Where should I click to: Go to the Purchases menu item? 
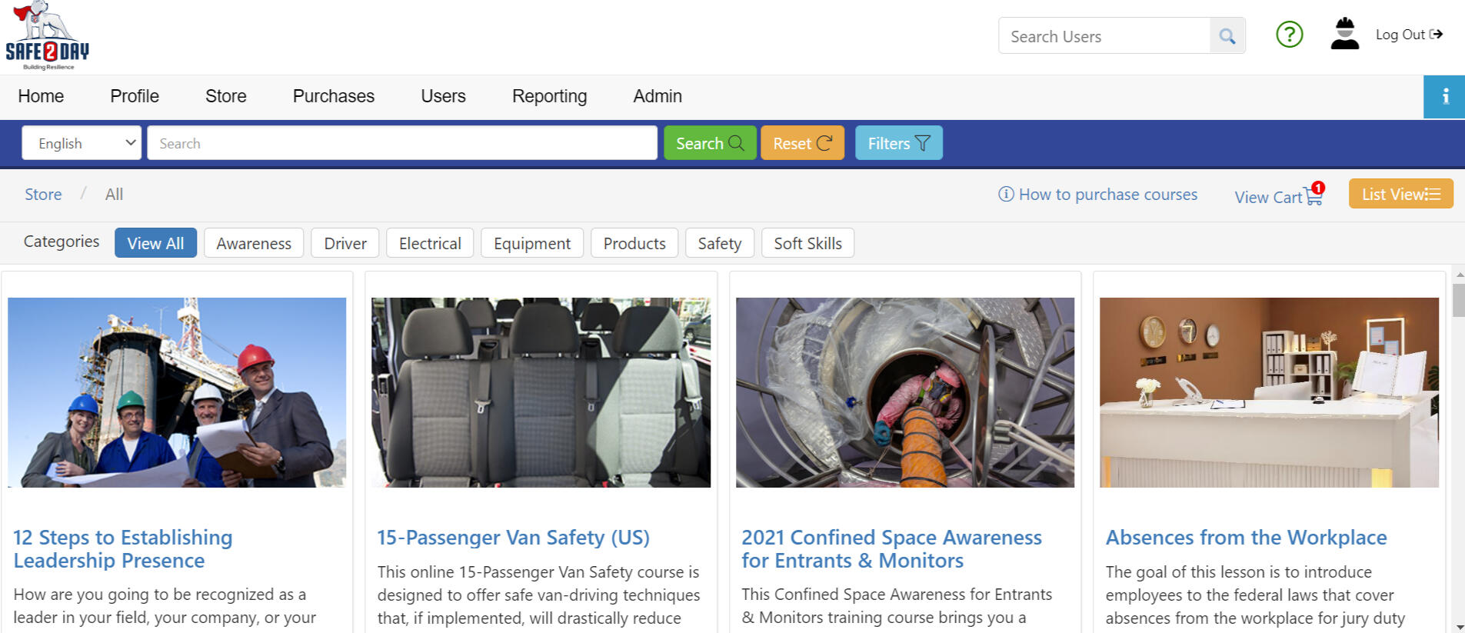pyautogui.click(x=333, y=96)
